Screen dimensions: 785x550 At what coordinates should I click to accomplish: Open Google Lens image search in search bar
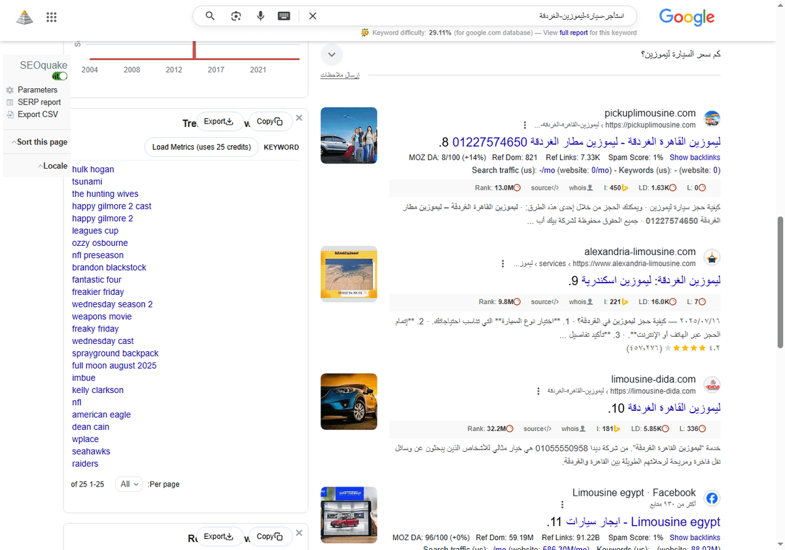(235, 16)
